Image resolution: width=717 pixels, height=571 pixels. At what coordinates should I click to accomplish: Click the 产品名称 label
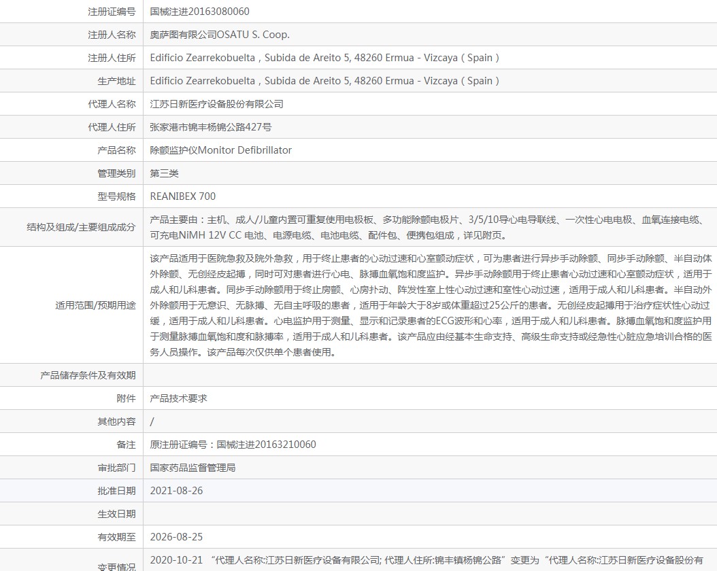pos(116,150)
